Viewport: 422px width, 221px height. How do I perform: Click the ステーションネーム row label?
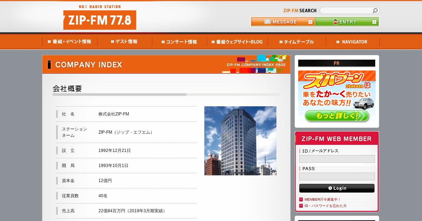coord(75,132)
